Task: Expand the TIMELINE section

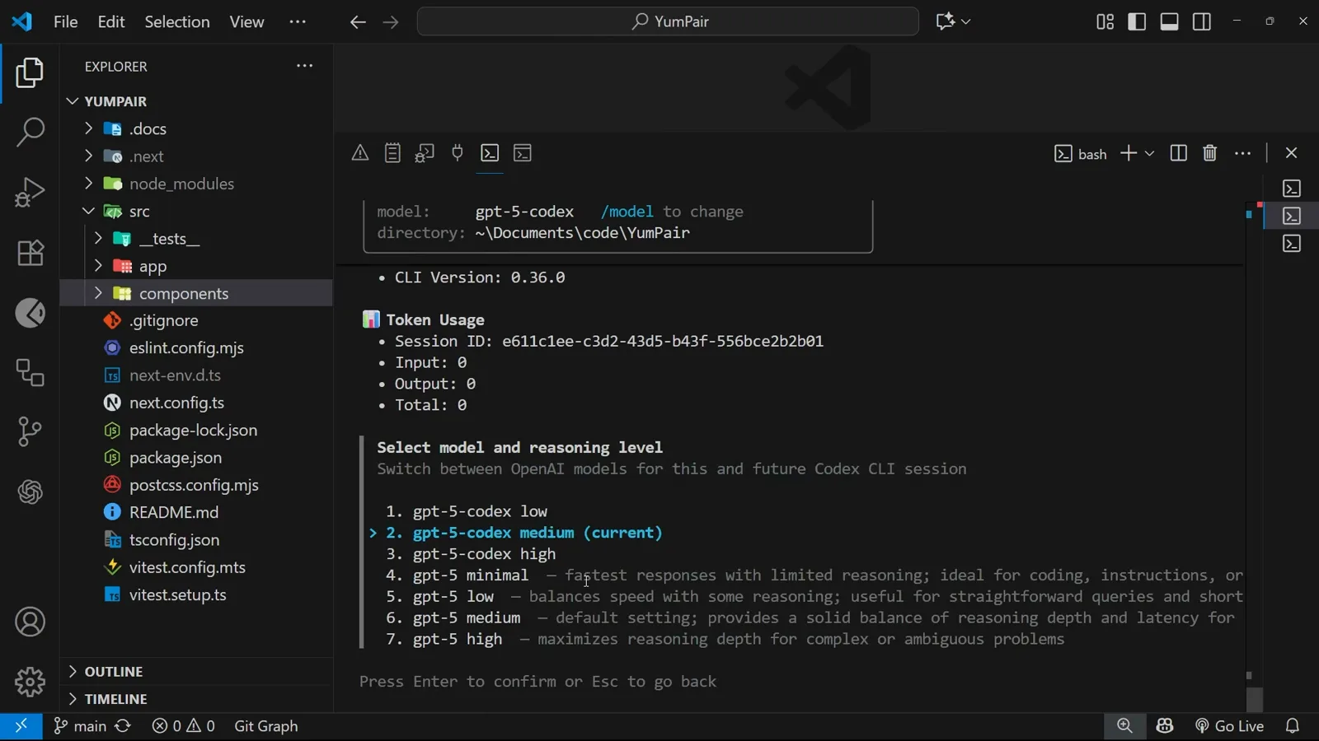Action: point(196,699)
